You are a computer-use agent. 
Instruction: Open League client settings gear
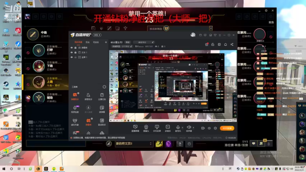click(x=266, y=11)
